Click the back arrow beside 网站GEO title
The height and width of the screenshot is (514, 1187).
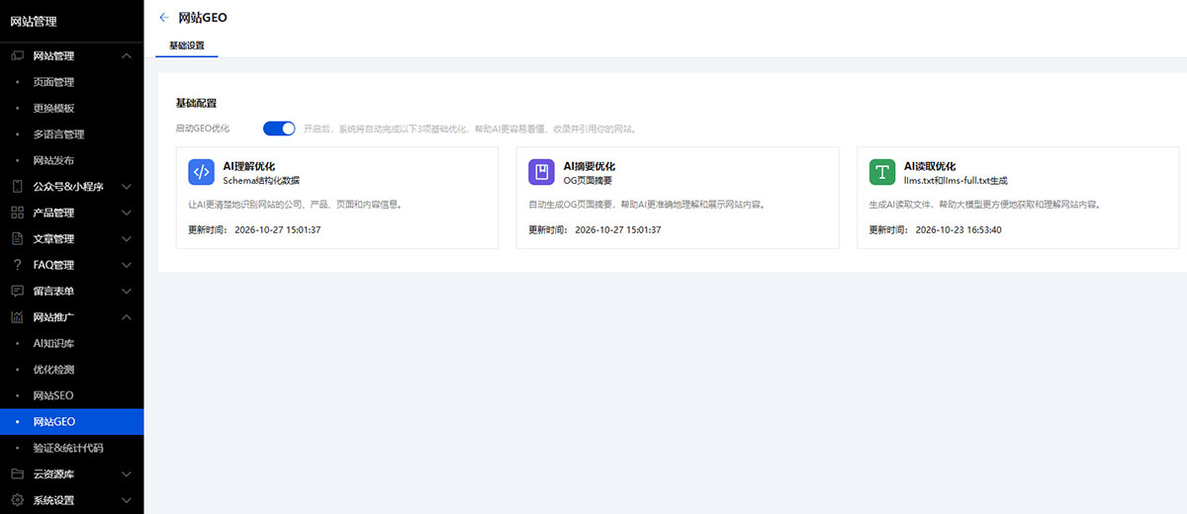click(x=163, y=18)
